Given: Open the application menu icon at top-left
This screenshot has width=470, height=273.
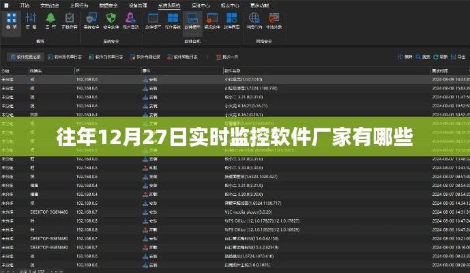Looking at the screenshot, I should [7, 5].
